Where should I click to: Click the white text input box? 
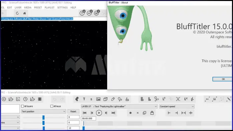point(10,109)
